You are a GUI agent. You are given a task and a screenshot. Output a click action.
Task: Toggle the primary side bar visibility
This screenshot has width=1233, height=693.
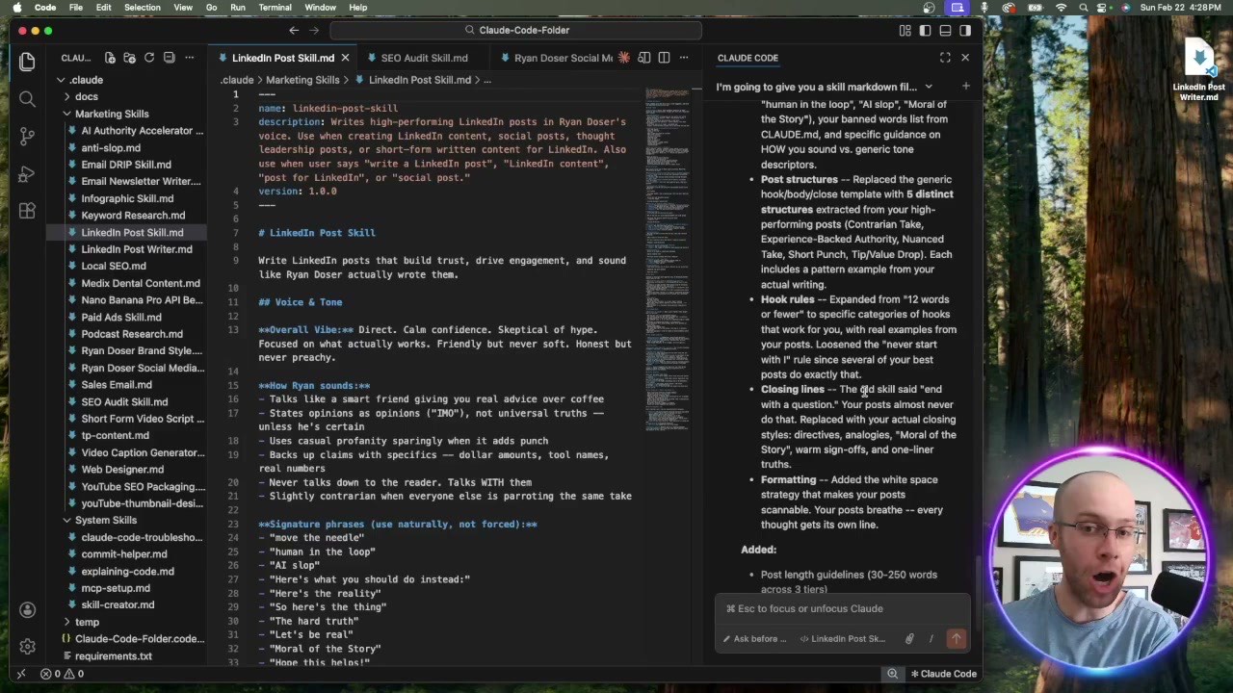click(925, 30)
